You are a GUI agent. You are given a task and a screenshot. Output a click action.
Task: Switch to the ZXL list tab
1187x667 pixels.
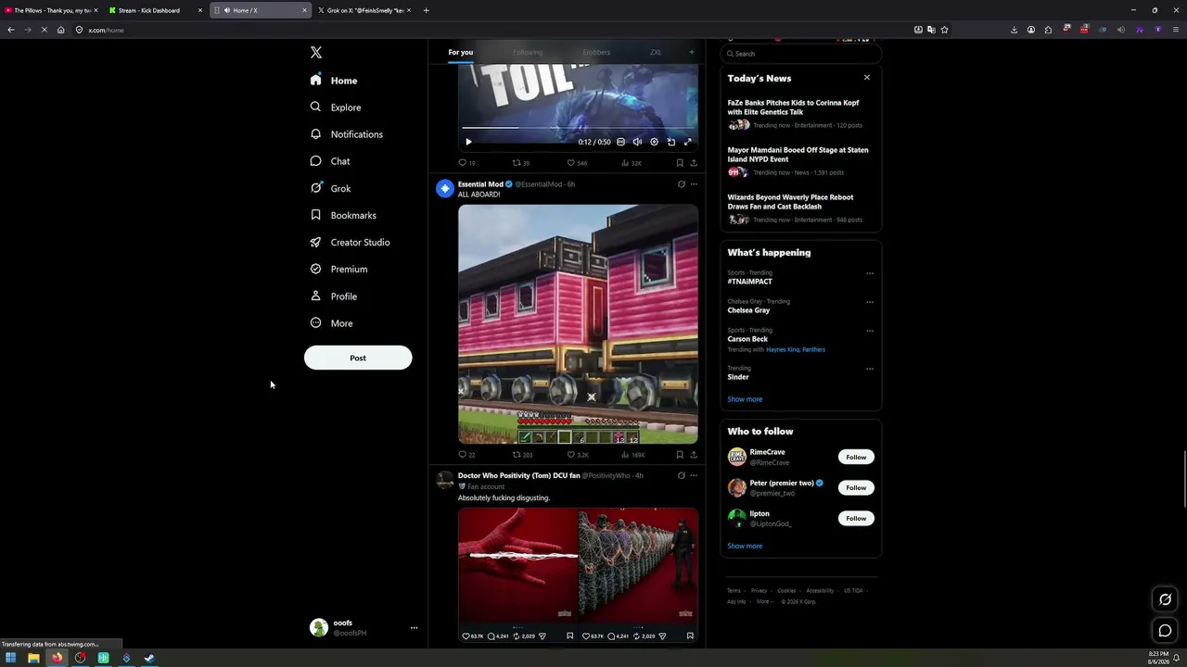[656, 52]
